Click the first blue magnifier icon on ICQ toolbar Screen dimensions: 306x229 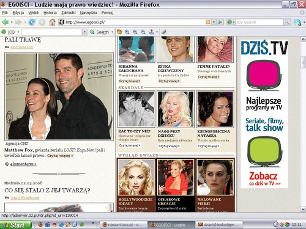click(127, 32)
